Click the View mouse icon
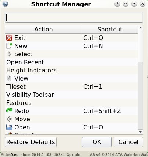 9,78
